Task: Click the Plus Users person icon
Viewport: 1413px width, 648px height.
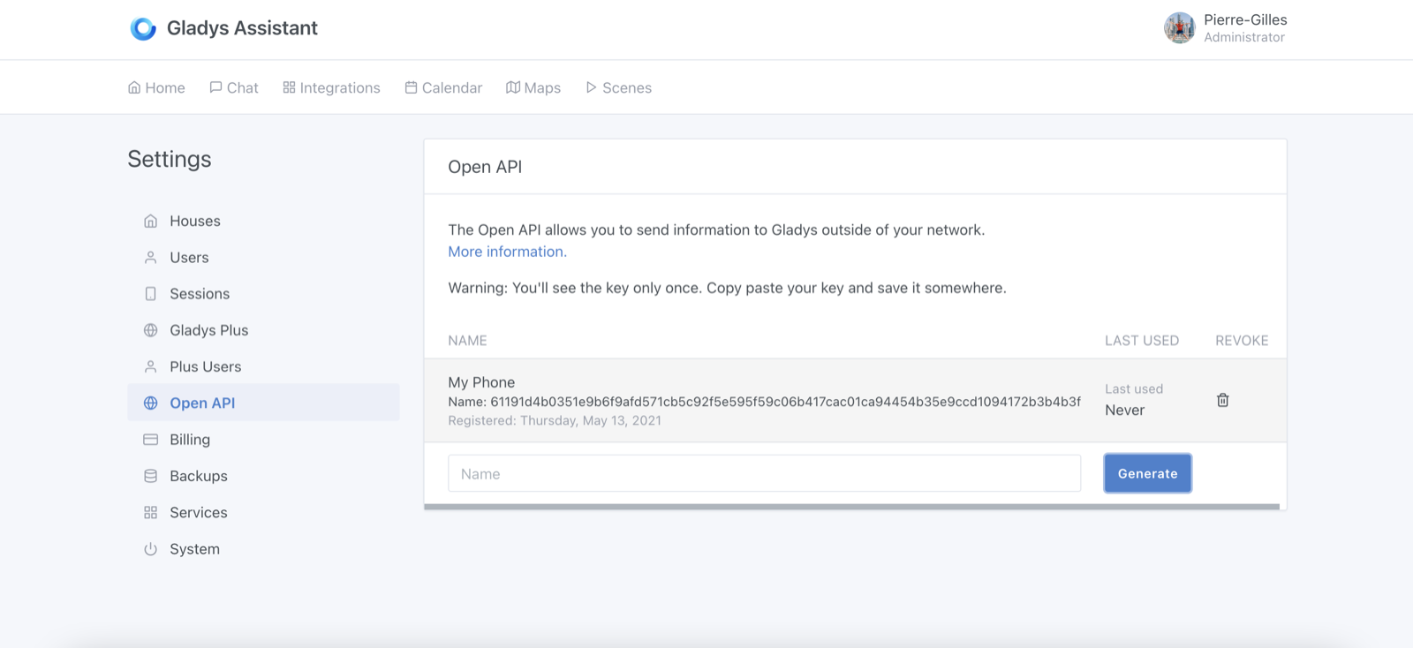Action: (151, 366)
